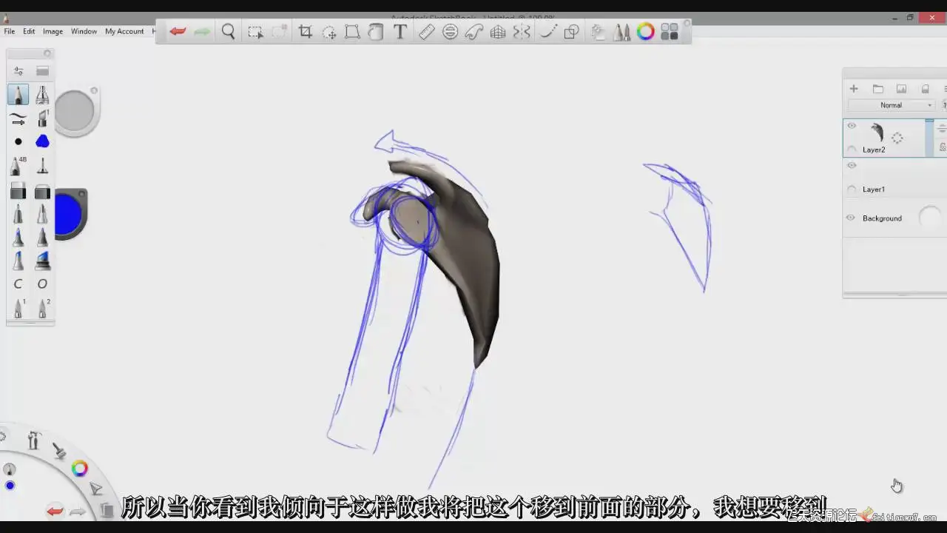The image size is (947, 533).
Task: Click the red Undo arrow in top toolbar
Action: tap(178, 32)
